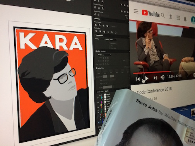Apply Minus Front shape mode
The width and height of the screenshot is (195, 146).
(99, 25)
